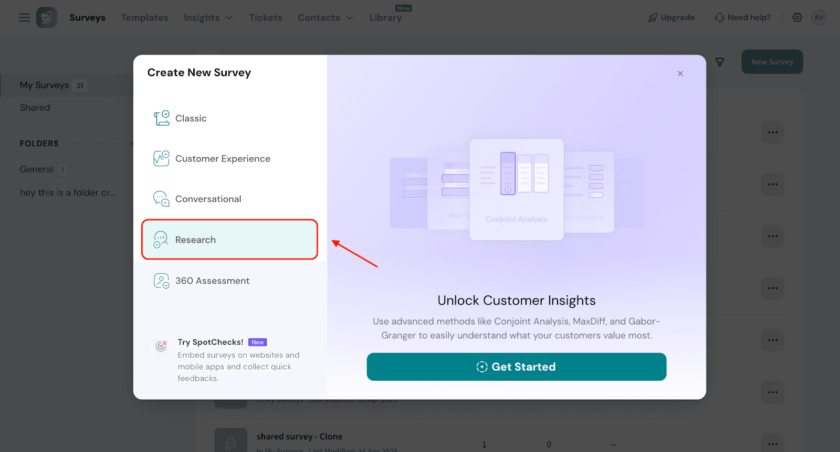Click the filter funnel icon
The image size is (840, 452).
[720, 62]
